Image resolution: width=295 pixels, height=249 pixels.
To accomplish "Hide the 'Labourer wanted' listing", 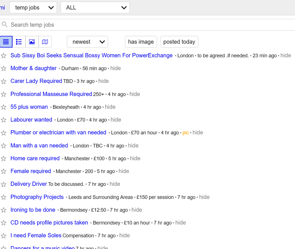I will [116, 119].
